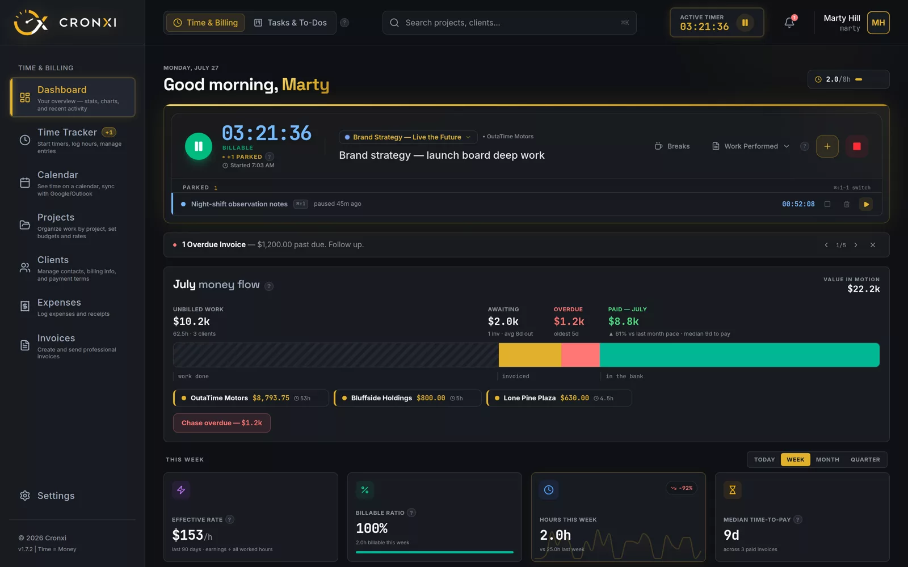Click Chase overdue — $1.2k button

coord(222,423)
